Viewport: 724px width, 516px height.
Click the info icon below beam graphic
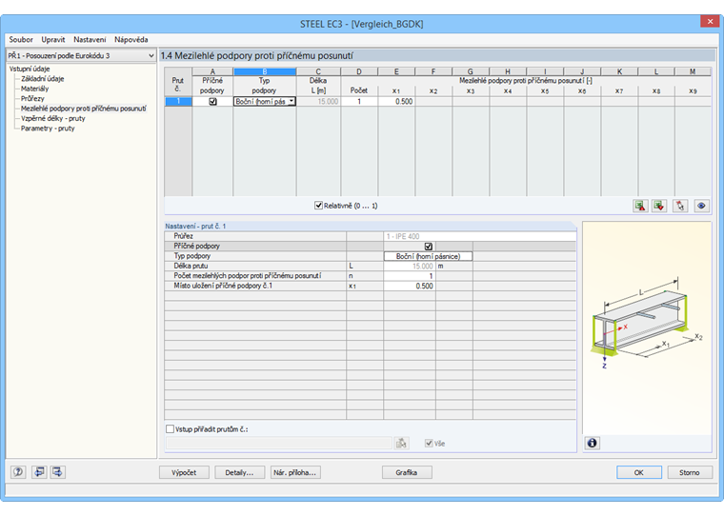point(592,443)
